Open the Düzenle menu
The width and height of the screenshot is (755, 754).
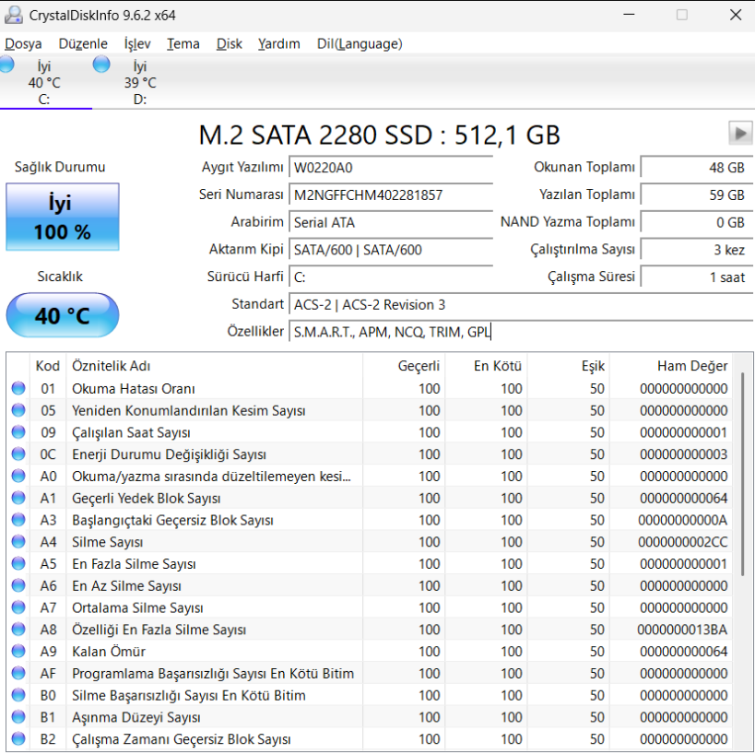[83, 44]
